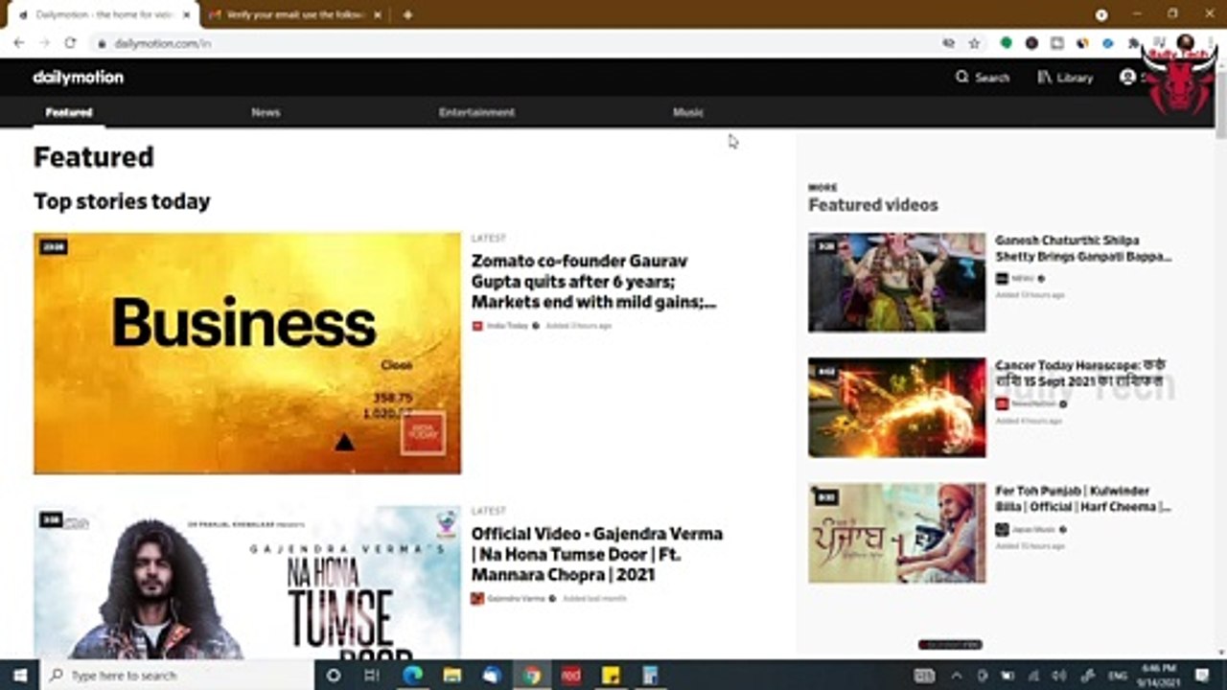Image resolution: width=1227 pixels, height=690 pixels.
Task: Click the Chrome taskbar icon
Action: (x=531, y=676)
